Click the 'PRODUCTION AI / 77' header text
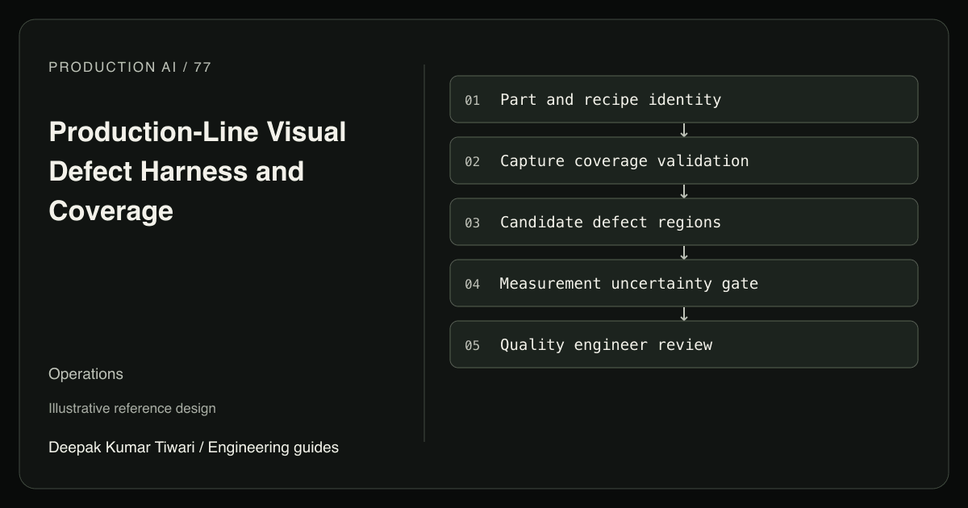 pos(130,67)
